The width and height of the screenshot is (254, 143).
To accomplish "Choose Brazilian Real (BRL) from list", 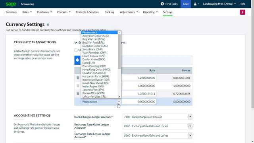I will [x=99, y=43].
